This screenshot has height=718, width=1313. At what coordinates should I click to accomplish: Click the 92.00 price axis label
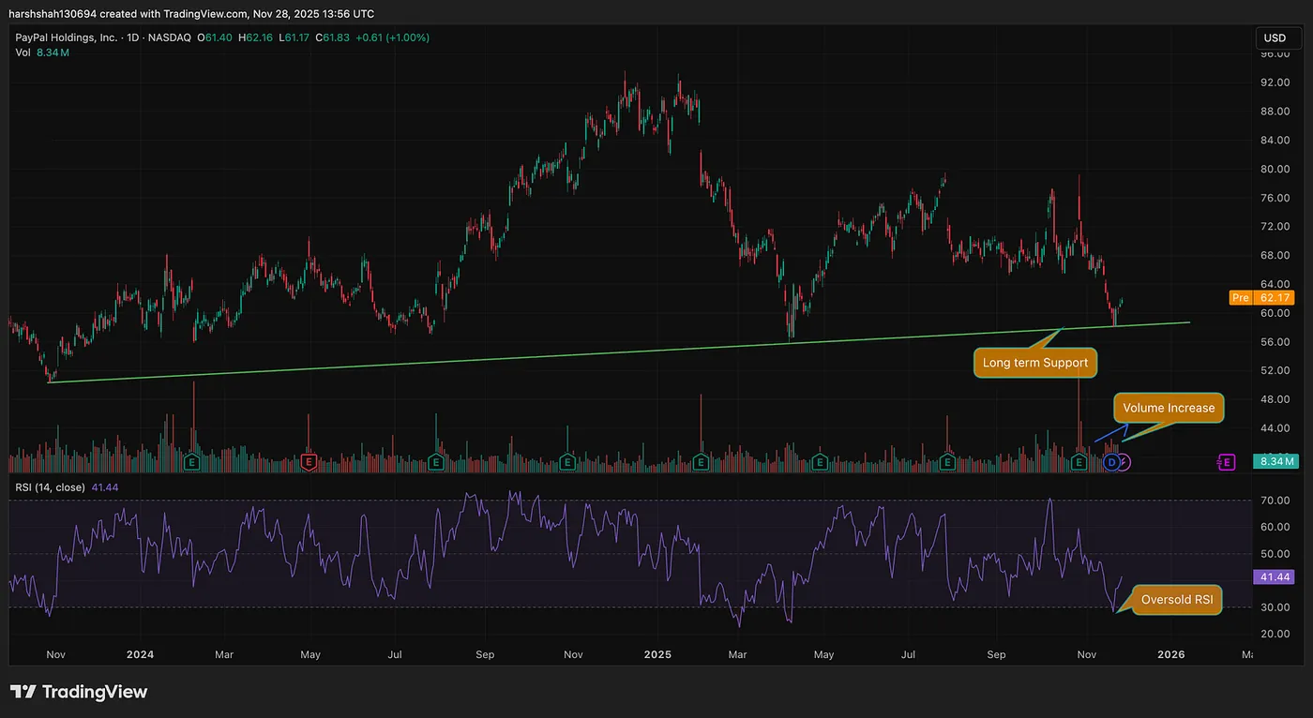[1275, 82]
